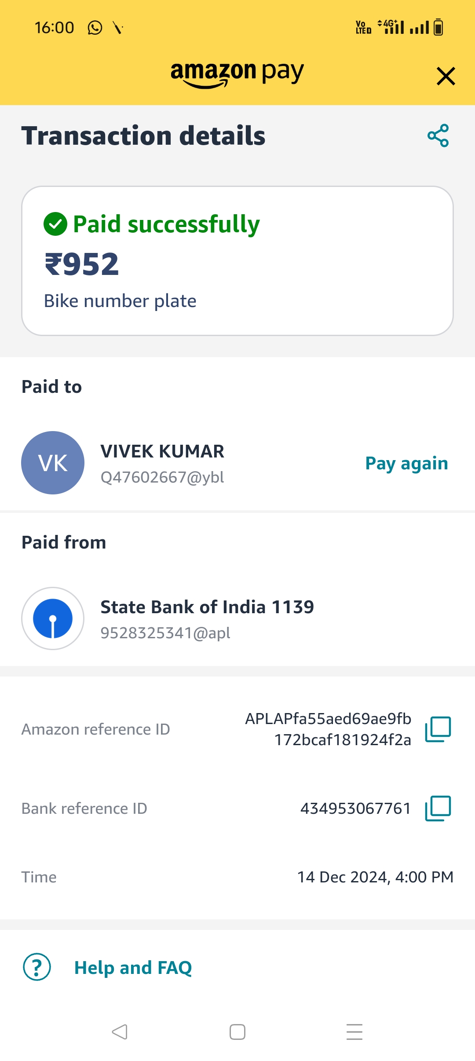Screen dimensions: 475x1061
Task: Tap the ₹952 paid amount
Action: point(82,264)
